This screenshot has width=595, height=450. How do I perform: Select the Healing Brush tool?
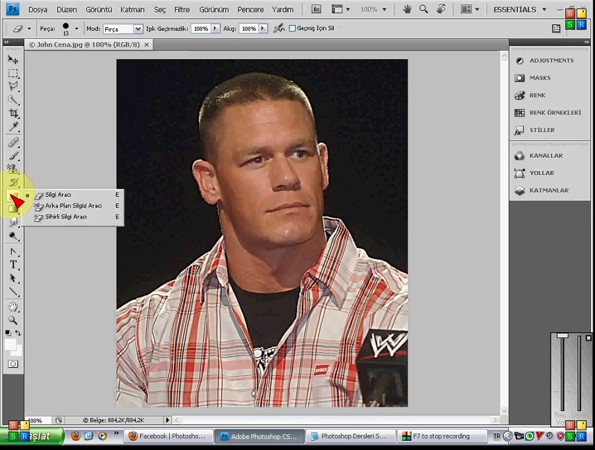pos(13,142)
